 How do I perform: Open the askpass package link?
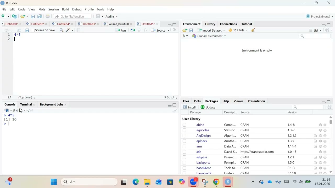click(202, 157)
